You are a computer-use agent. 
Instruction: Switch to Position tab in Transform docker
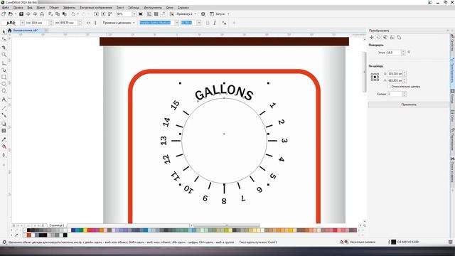371,38
